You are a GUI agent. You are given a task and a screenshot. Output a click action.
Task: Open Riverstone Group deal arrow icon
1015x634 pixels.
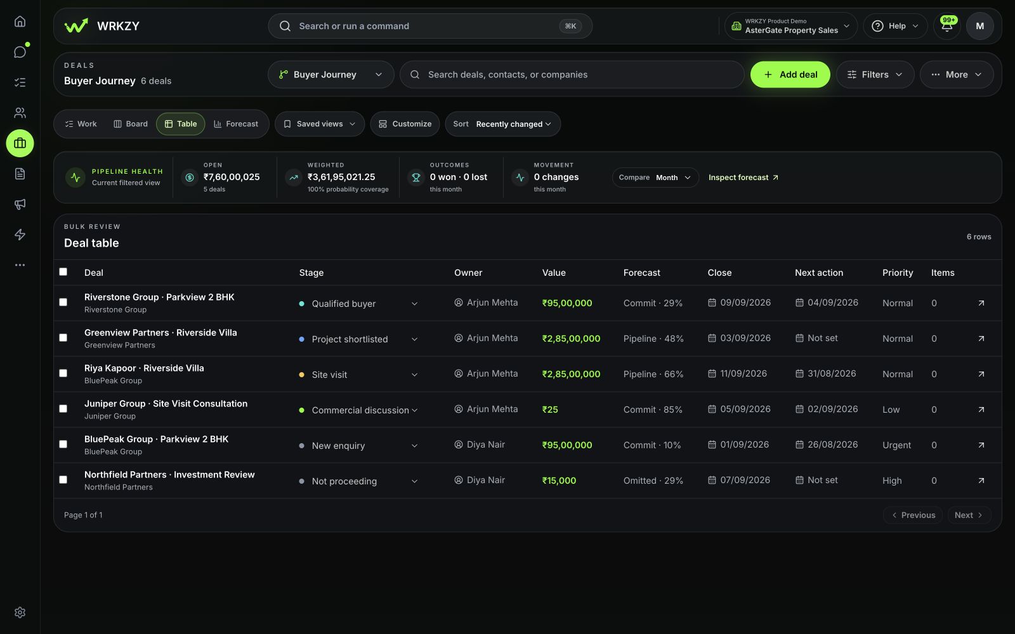tap(981, 303)
